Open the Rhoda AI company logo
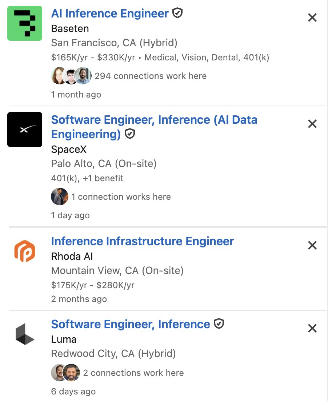The image size is (328, 401). coord(24,251)
